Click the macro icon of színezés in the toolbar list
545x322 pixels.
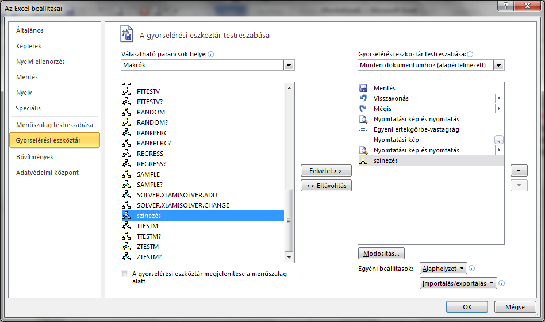pos(363,160)
